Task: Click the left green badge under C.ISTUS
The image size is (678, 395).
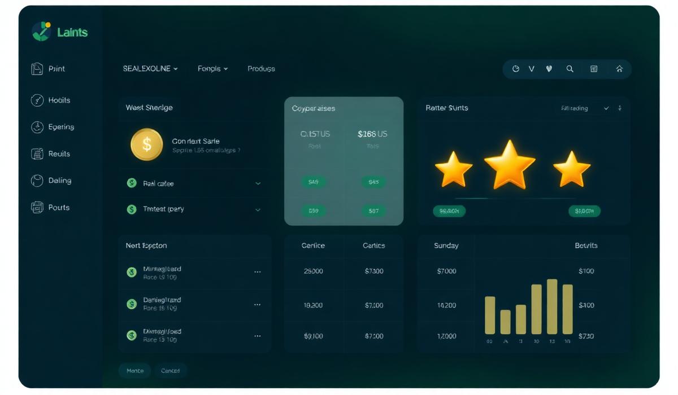Action: point(314,182)
